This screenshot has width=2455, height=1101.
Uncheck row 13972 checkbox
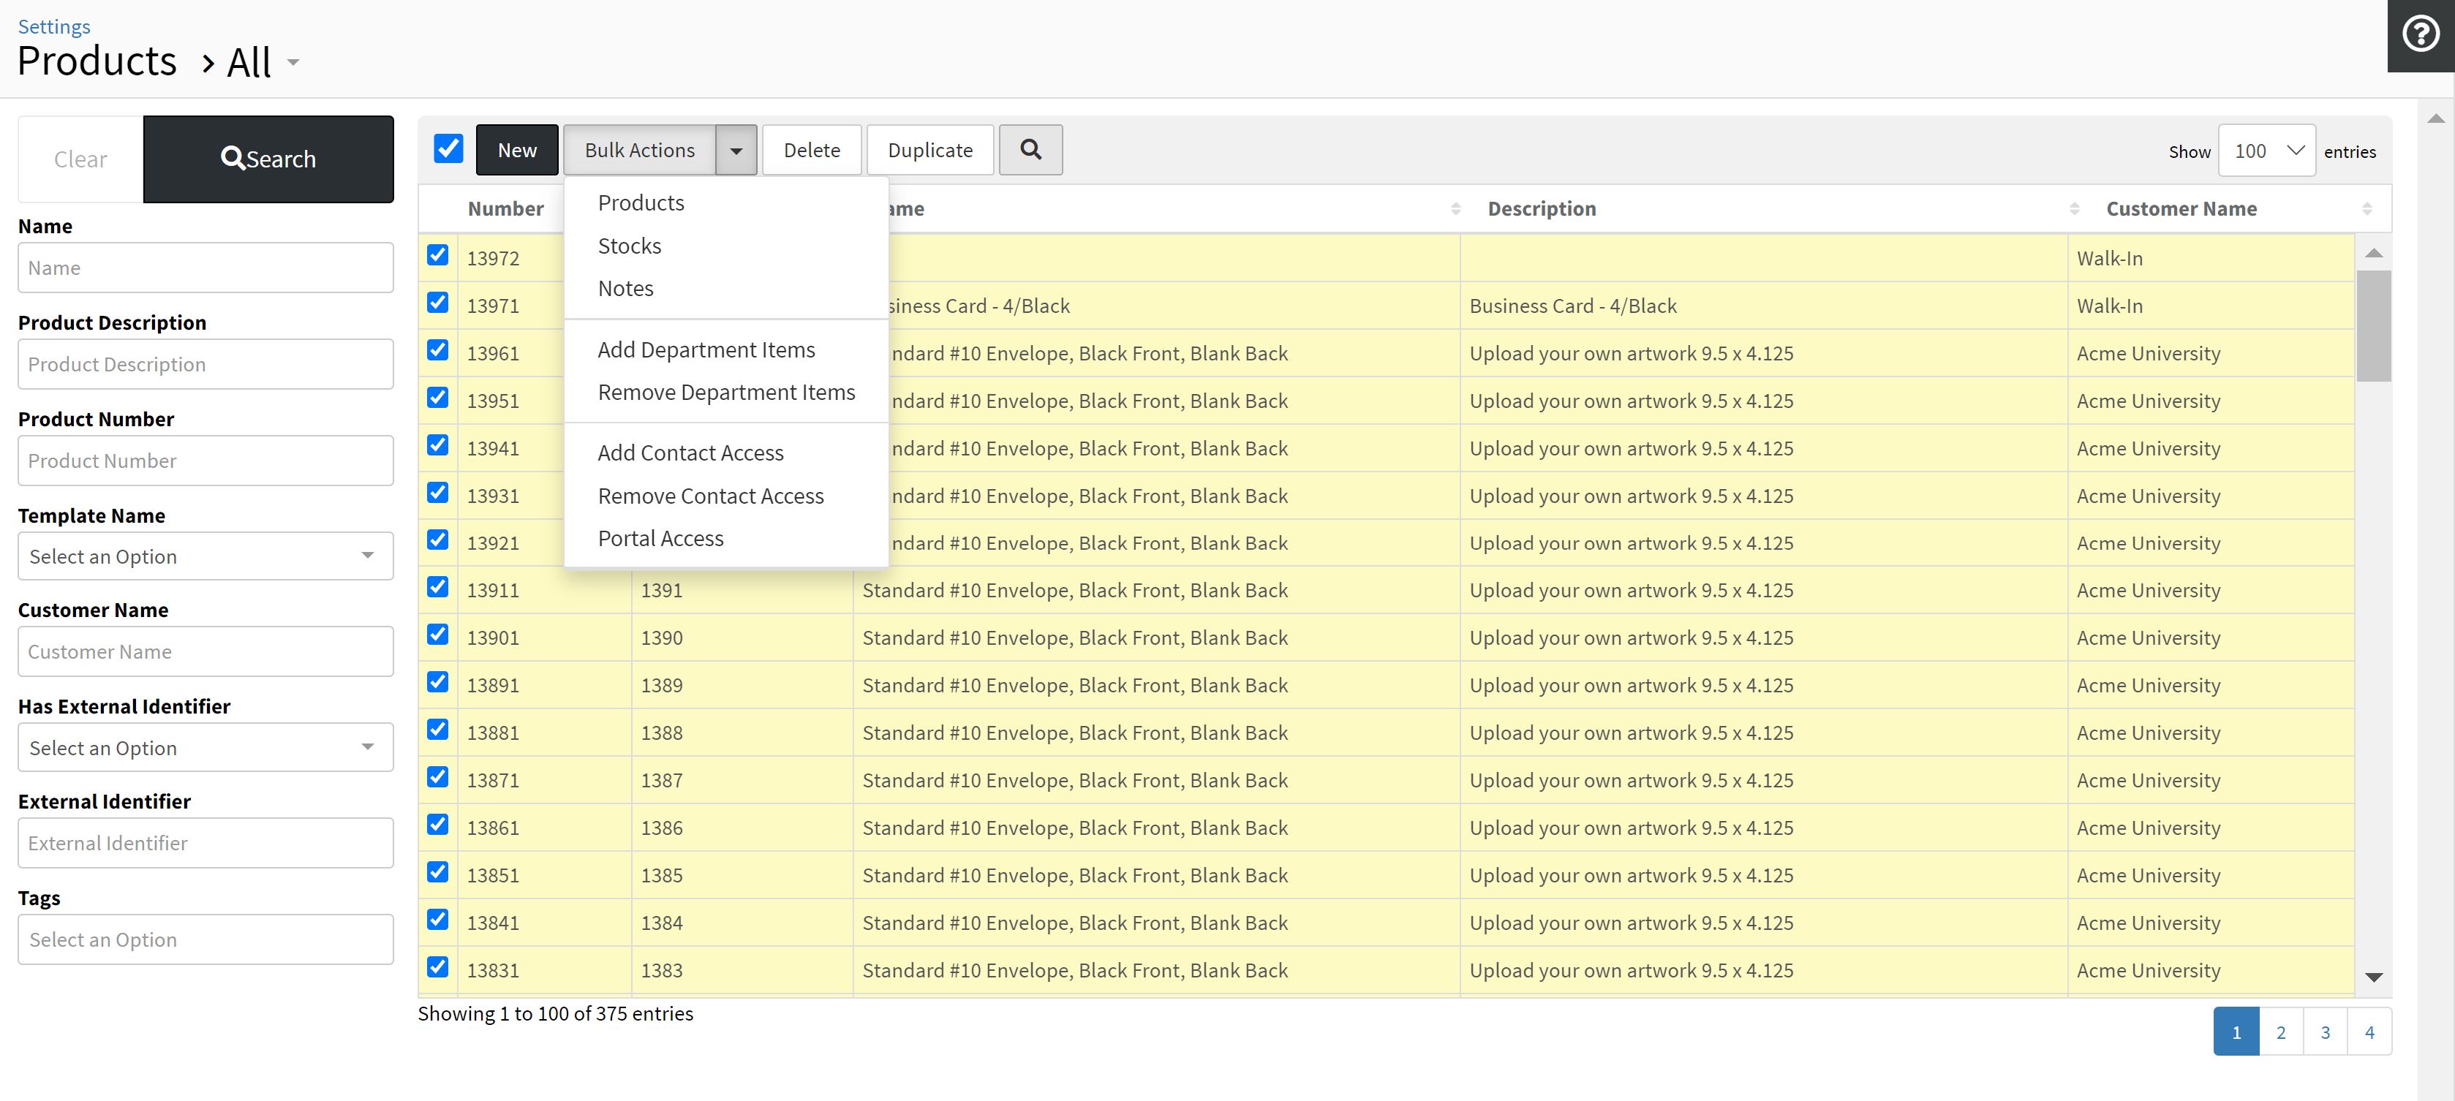(437, 255)
